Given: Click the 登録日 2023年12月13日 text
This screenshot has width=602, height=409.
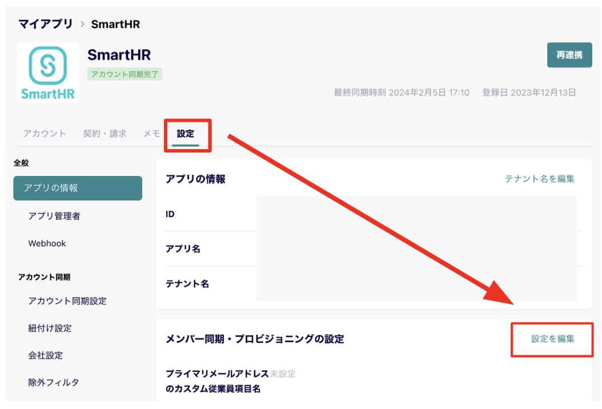Looking at the screenshot, I should [x=529, y=93].
